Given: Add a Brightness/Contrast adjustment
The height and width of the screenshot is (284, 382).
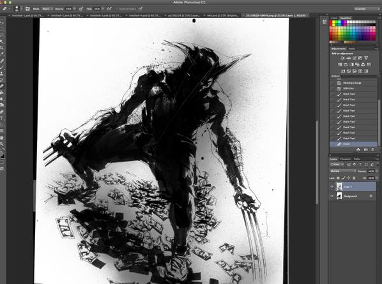Looking at the screenshot, I should tap(343, 58).
